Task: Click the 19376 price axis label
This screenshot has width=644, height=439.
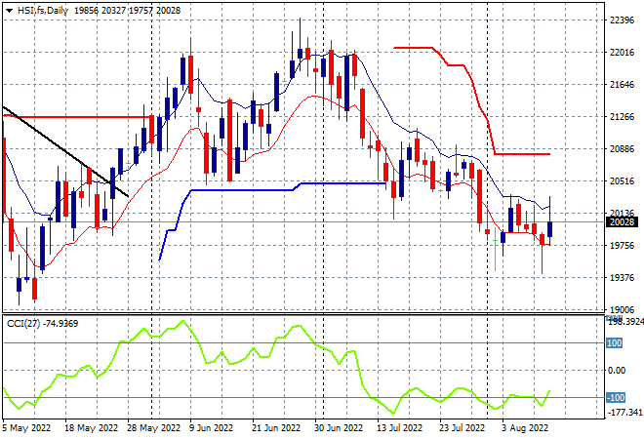Action: pos(623,278)
